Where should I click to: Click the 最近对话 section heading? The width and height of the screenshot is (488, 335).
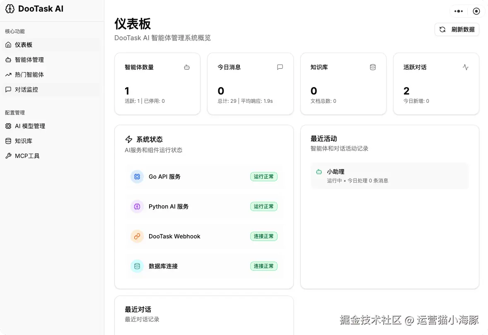click(138, 309)
